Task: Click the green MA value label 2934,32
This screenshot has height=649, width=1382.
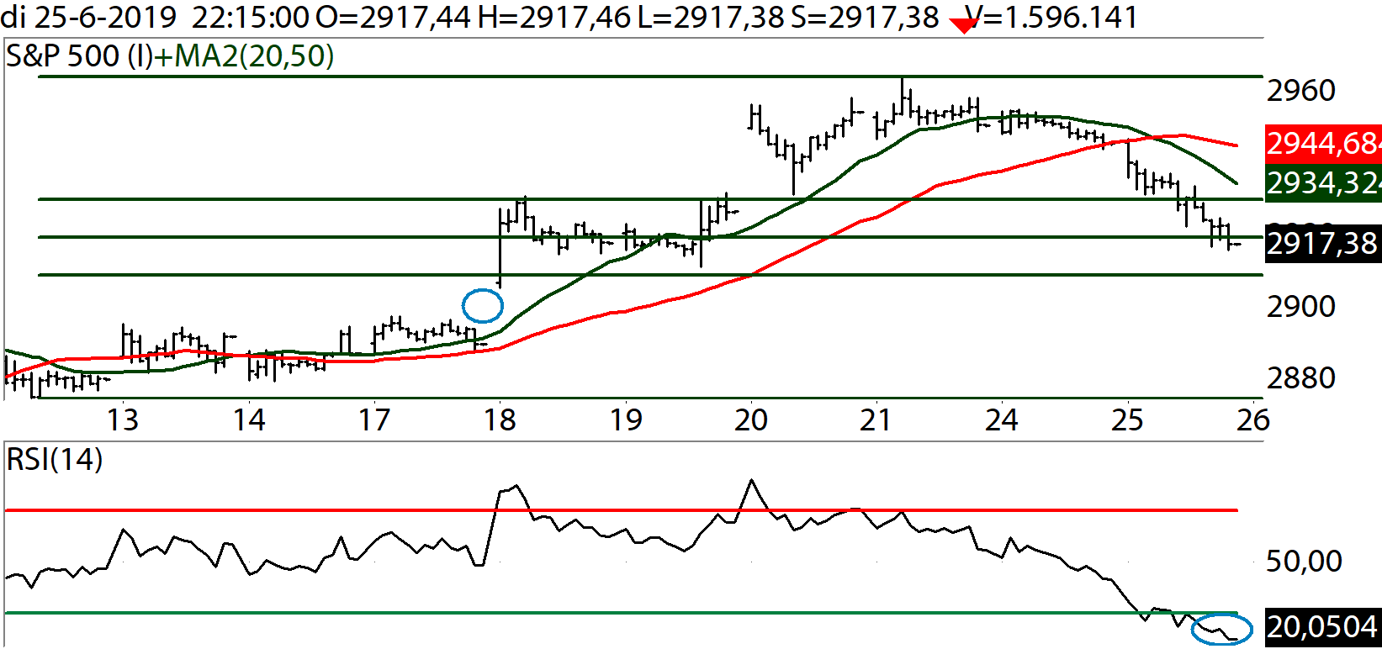Action: pyautogui.click(x=1323, y=182)
